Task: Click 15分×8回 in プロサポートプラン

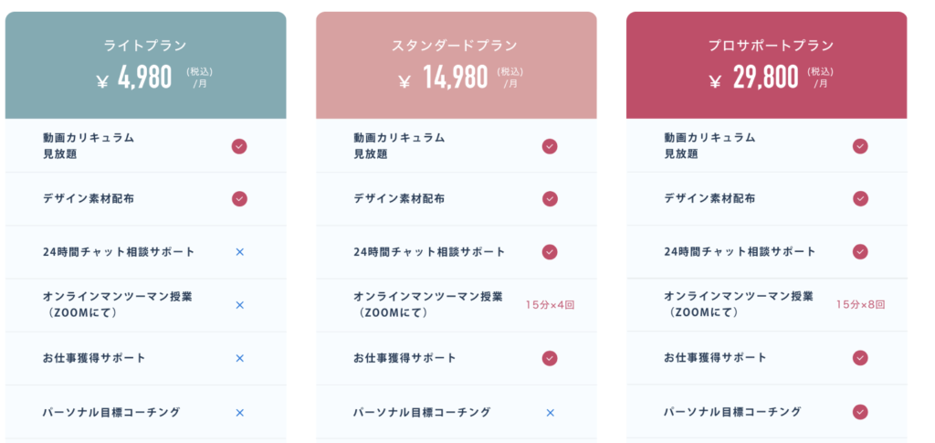Action: 860,305
